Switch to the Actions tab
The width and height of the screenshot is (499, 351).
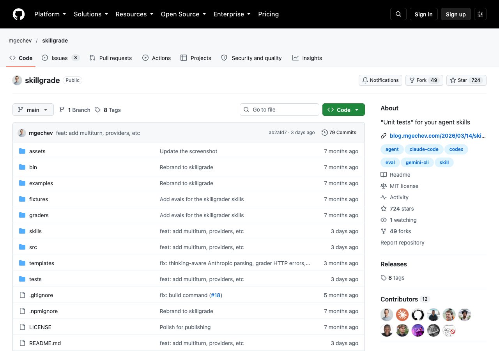pyautogui.click(x=156, y=58)
